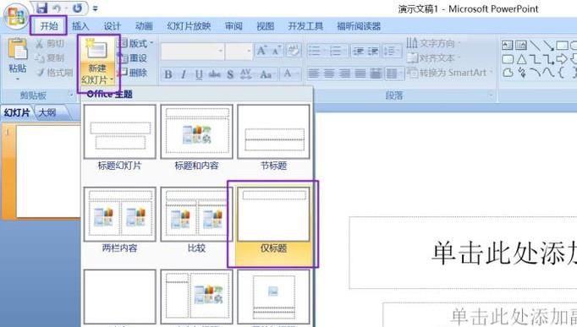Click 格式刷 format painter
This screenshot has height=327, width=577.
[x=54, y=73]
